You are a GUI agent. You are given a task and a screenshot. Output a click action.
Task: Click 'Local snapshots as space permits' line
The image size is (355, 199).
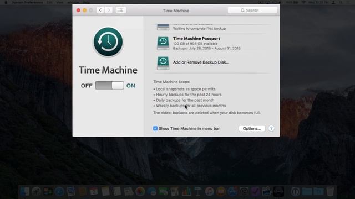186,89
